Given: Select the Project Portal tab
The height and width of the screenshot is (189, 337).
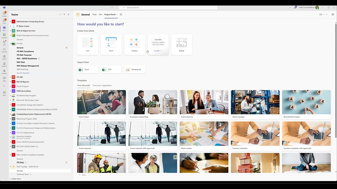Looking at the screenshot, I should click(x=110, y=14).
